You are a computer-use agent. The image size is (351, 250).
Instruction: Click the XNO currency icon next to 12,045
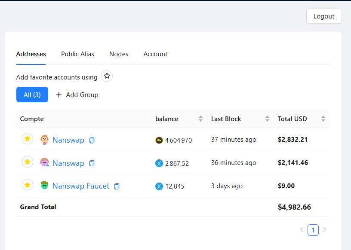click(158, 186)
